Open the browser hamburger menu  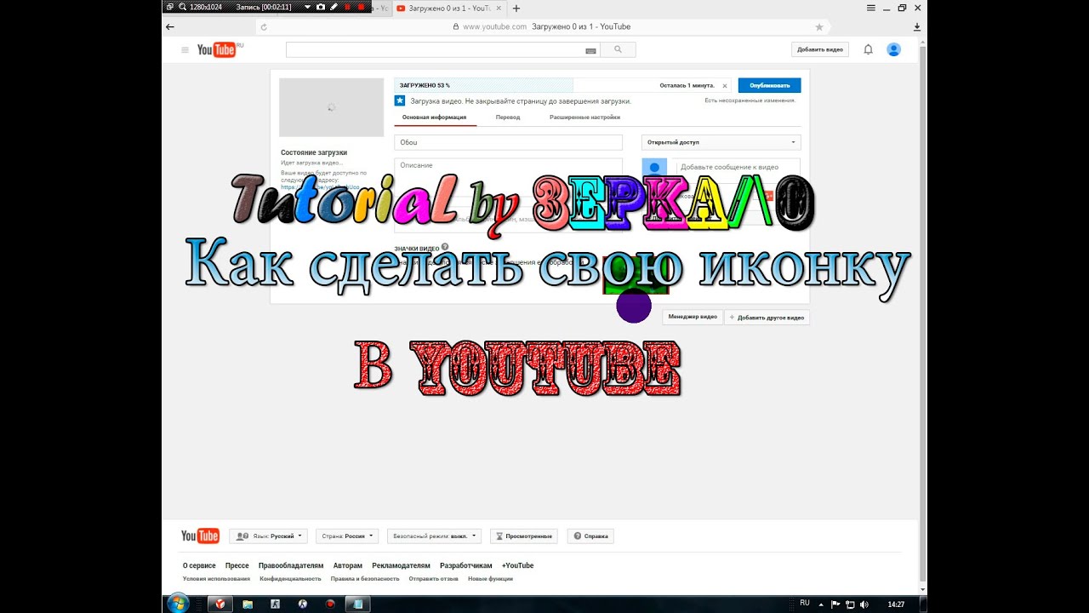pos(870,8)
